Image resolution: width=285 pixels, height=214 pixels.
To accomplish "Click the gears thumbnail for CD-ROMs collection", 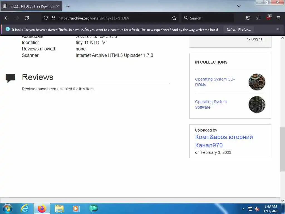I will (257, 82).
